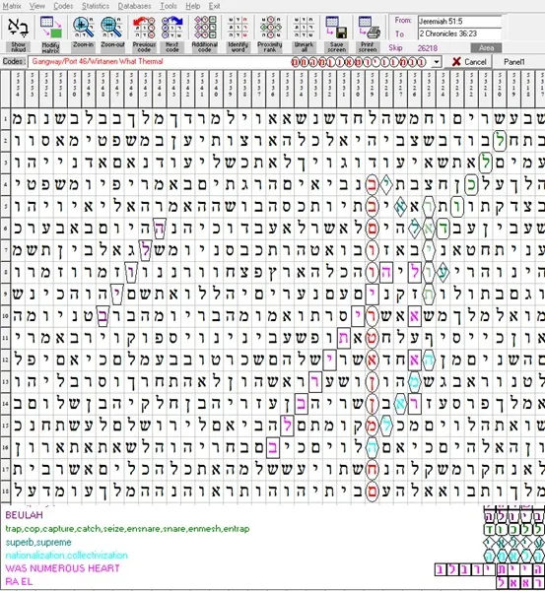Click the purple boxed letter in row 16

tap(273, 448)
